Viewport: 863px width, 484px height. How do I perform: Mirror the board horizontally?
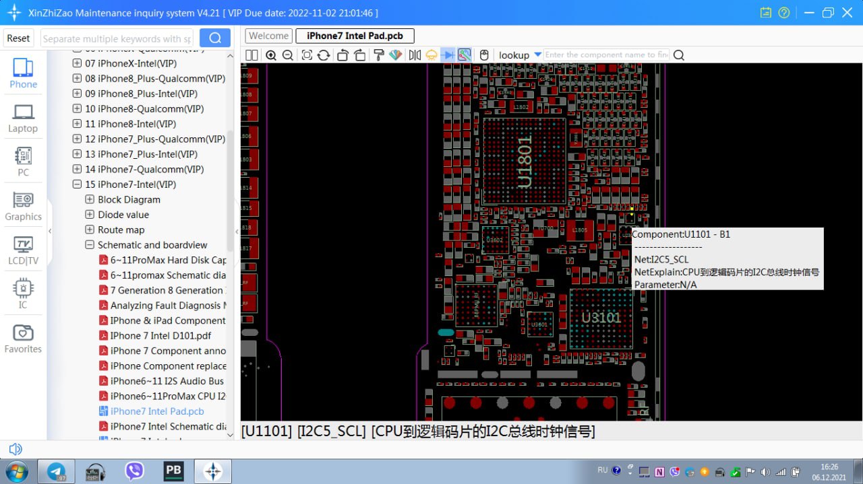click(415, 55)
